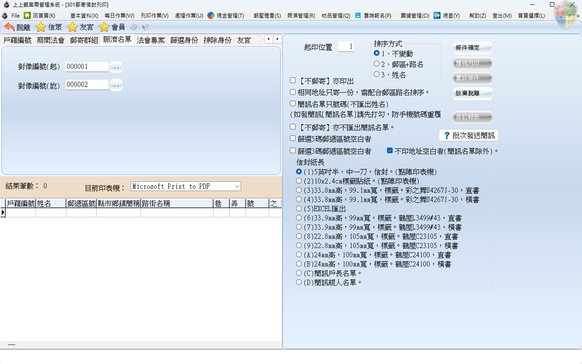Click the help cursor question mark icon

coord(145,27)
